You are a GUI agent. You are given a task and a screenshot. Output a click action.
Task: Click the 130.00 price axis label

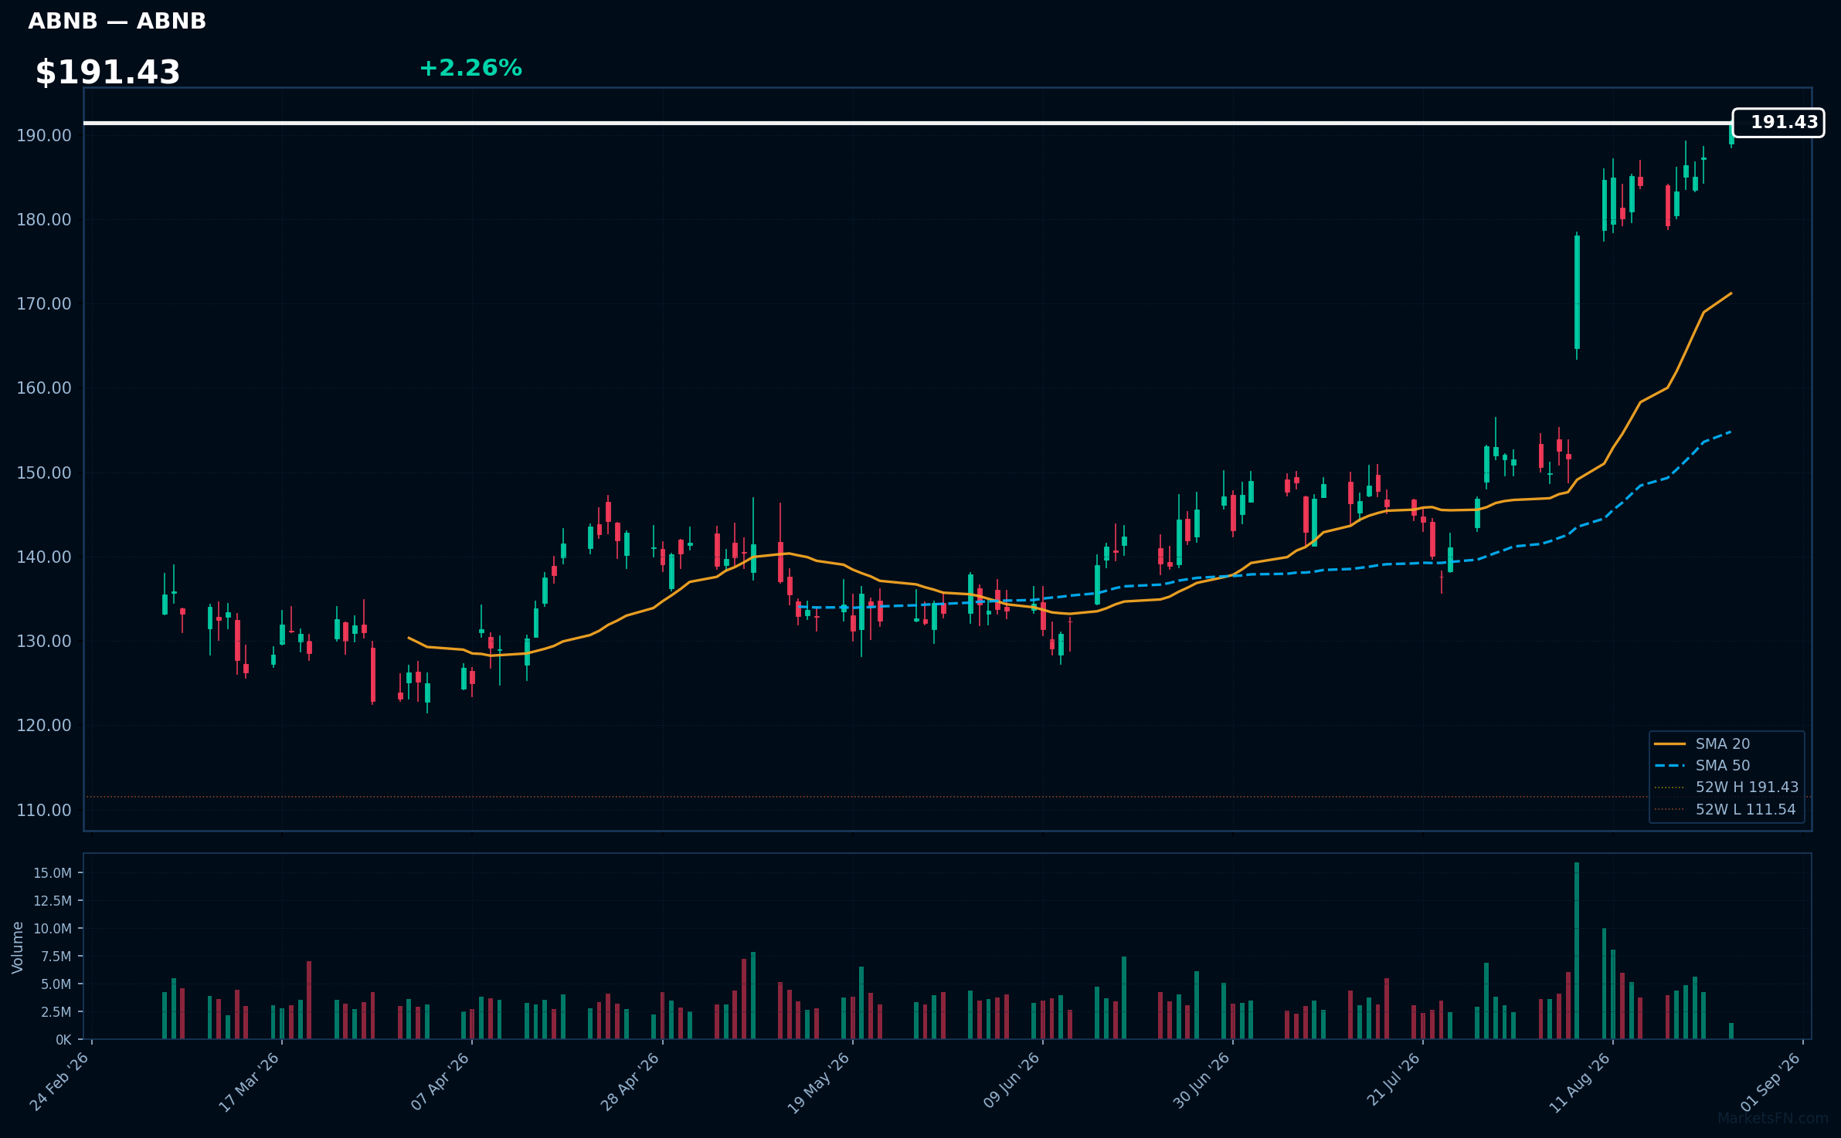tap(44, 642)
